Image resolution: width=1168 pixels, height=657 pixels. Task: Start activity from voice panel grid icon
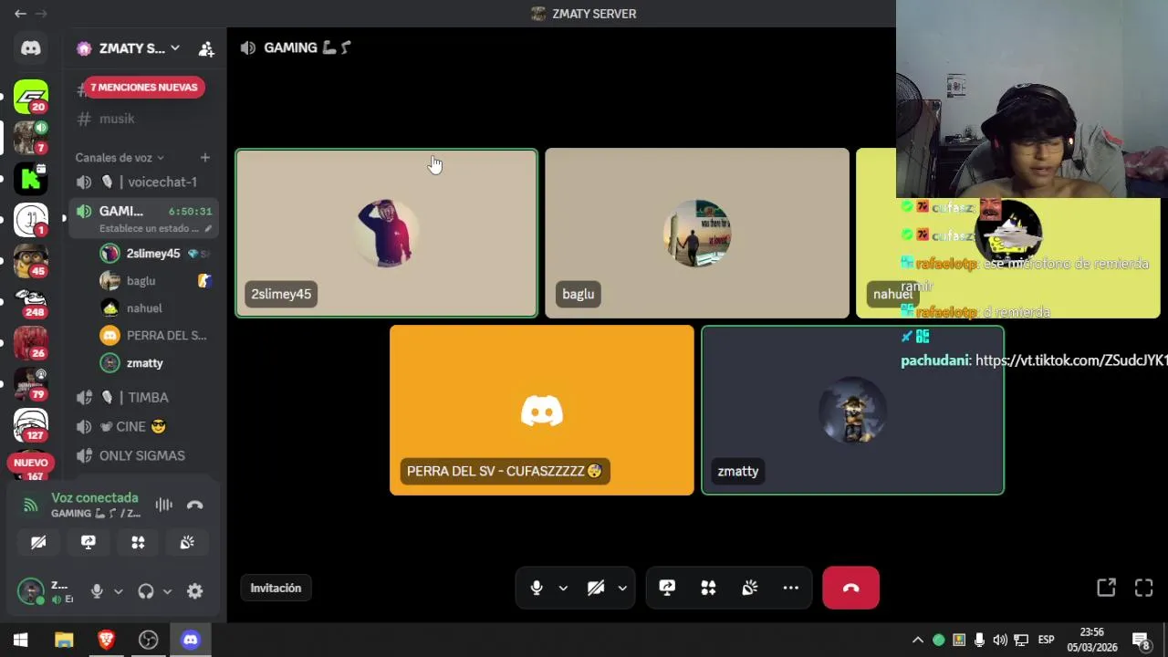pos(138,542)
